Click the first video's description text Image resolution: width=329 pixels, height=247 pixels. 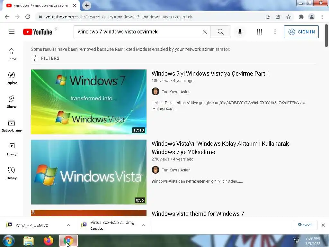(x=228, y=105)
